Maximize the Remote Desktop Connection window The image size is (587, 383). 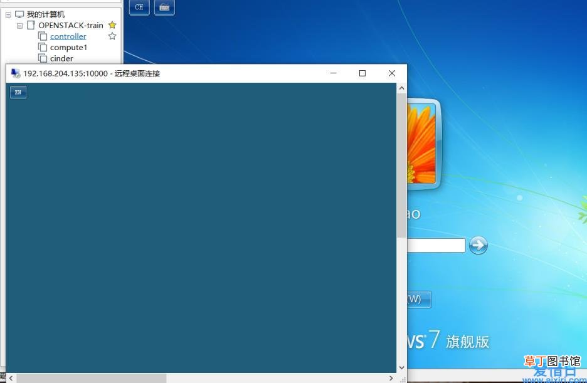click(362, 73)
